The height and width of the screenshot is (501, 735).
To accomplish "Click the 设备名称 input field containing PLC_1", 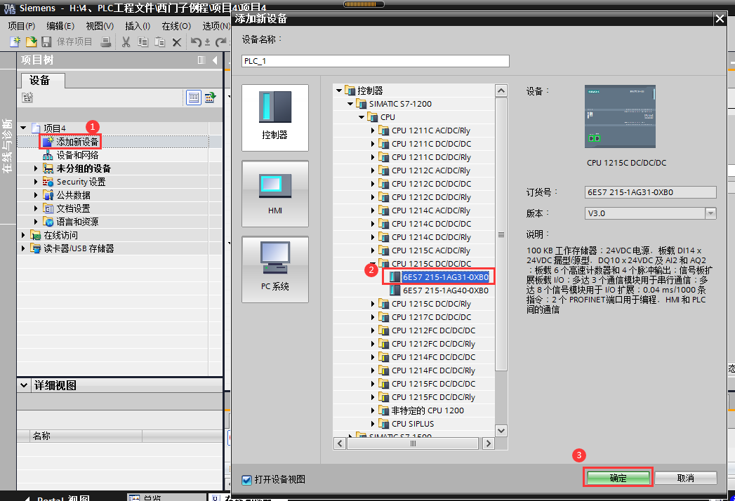I will tap(376, 61).
